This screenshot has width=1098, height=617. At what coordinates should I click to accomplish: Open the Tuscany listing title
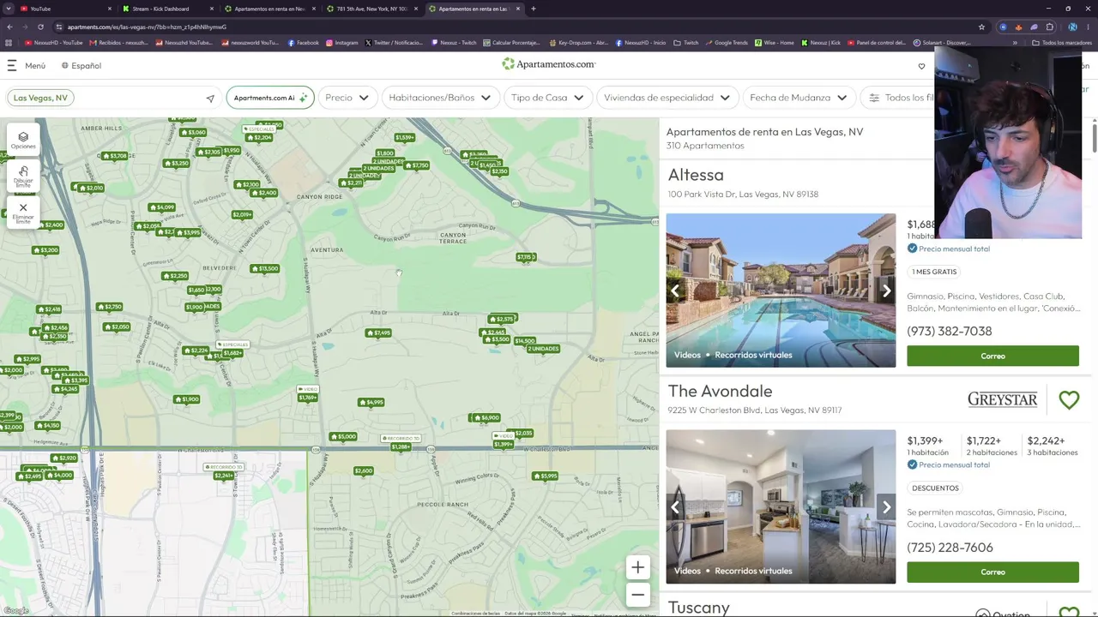698,608
